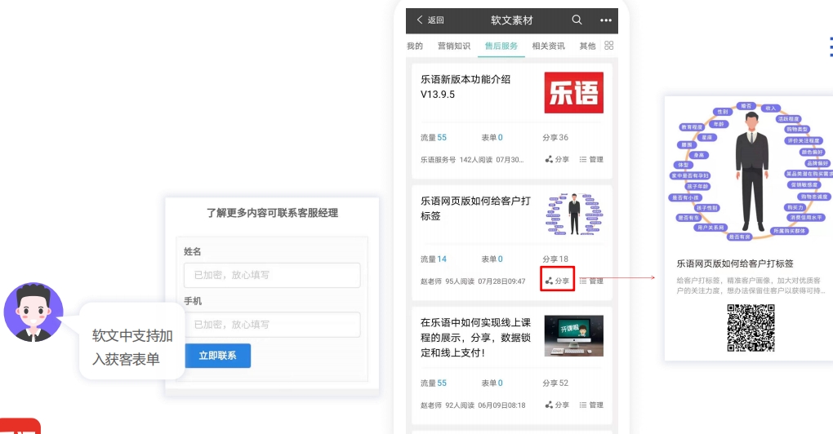
Task: Click 分享 18 count
Action: click(x=555, y=259)
